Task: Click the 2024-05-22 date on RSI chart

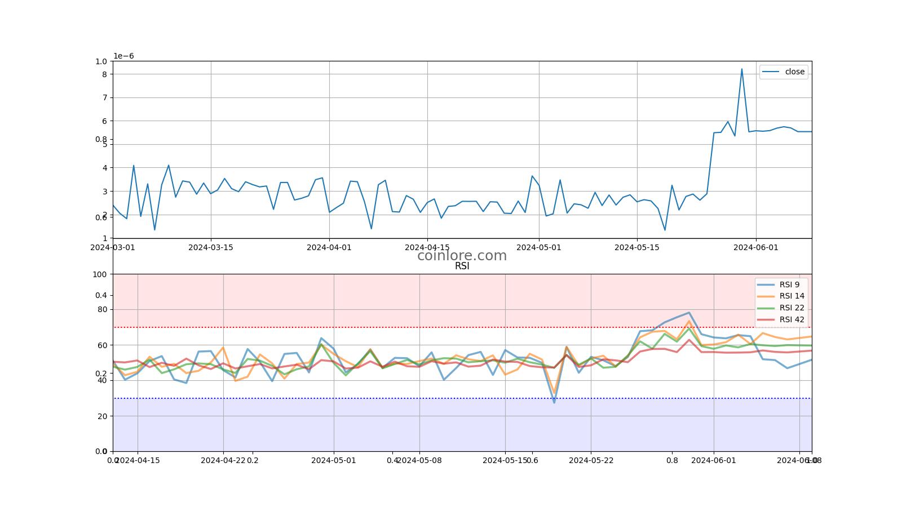Action: tap(591, 460)
